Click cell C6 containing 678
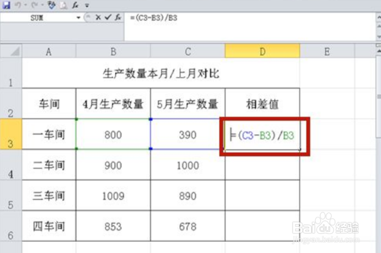Screen dimensions: 381x253 pyautogui.click(x=188, y=226)
